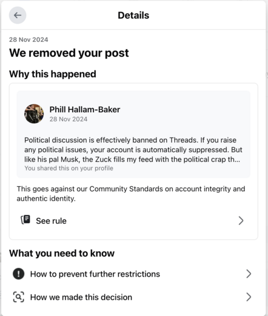Viewport: 268px width, 316px height.
Task: Click the magnifier scan icon
Action: pos(19,297)
